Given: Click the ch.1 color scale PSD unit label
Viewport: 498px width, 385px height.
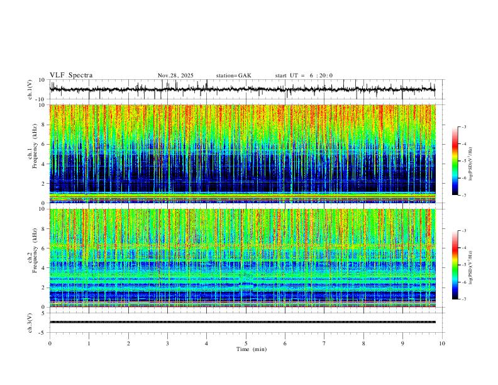Looking at the screenshot, I should pos(470,164).
